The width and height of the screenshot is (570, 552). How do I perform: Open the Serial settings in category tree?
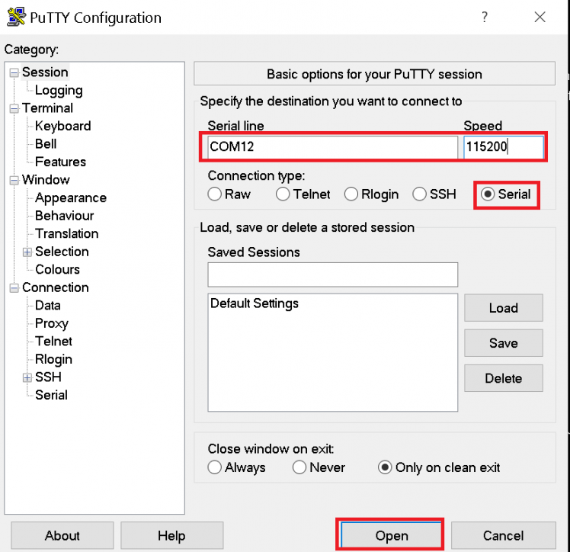point(51,395)
